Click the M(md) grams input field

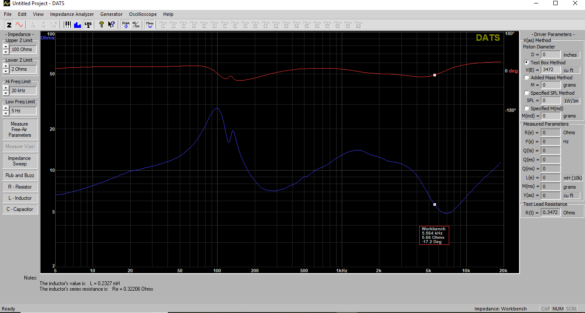click(551, 116)
